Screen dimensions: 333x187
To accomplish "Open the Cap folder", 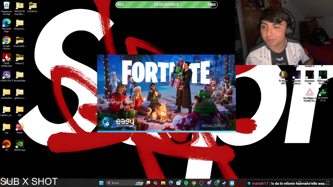I will pos(7,128).
